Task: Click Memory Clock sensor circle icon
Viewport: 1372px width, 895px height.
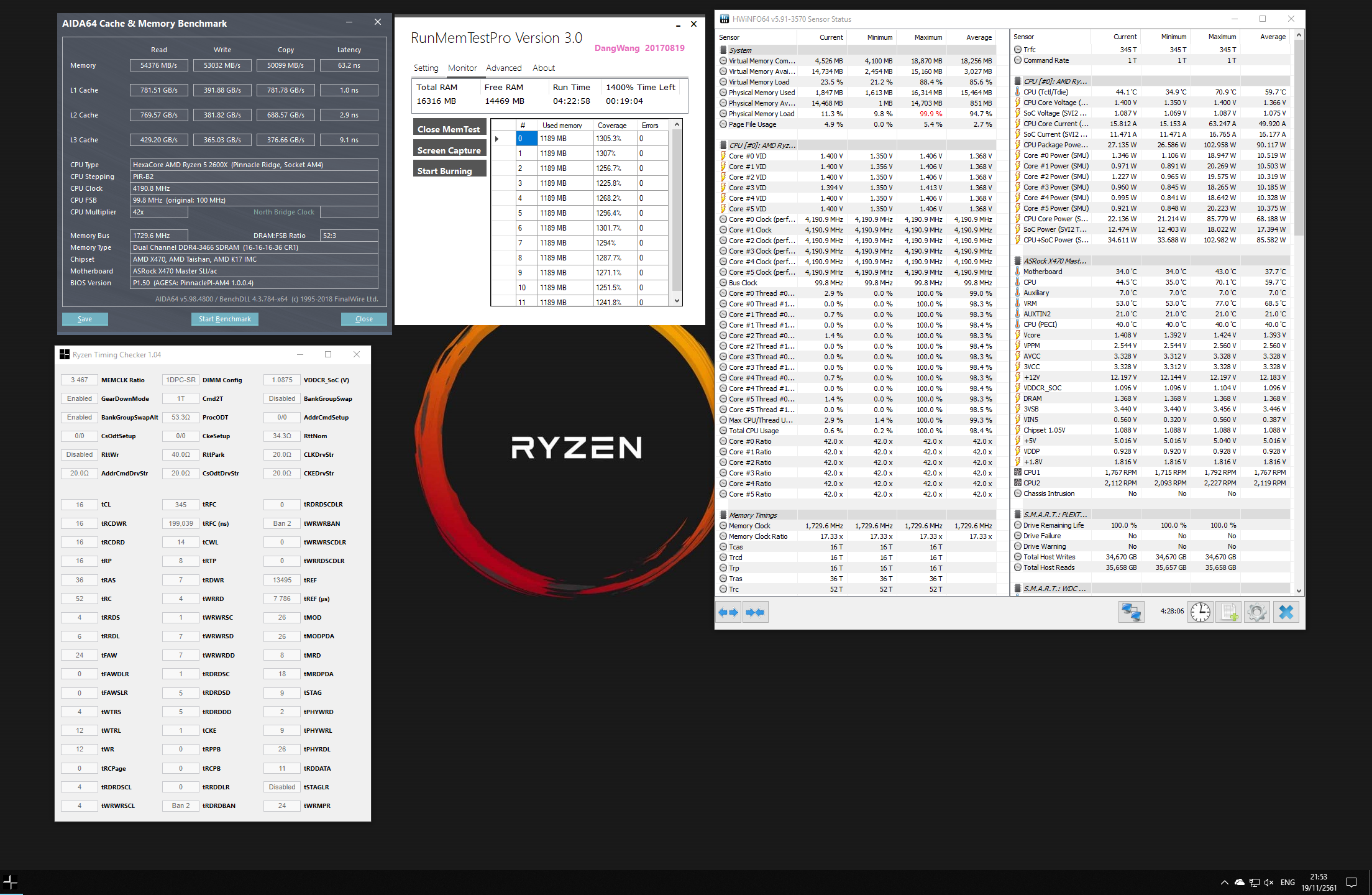Action: coord(723,526)
